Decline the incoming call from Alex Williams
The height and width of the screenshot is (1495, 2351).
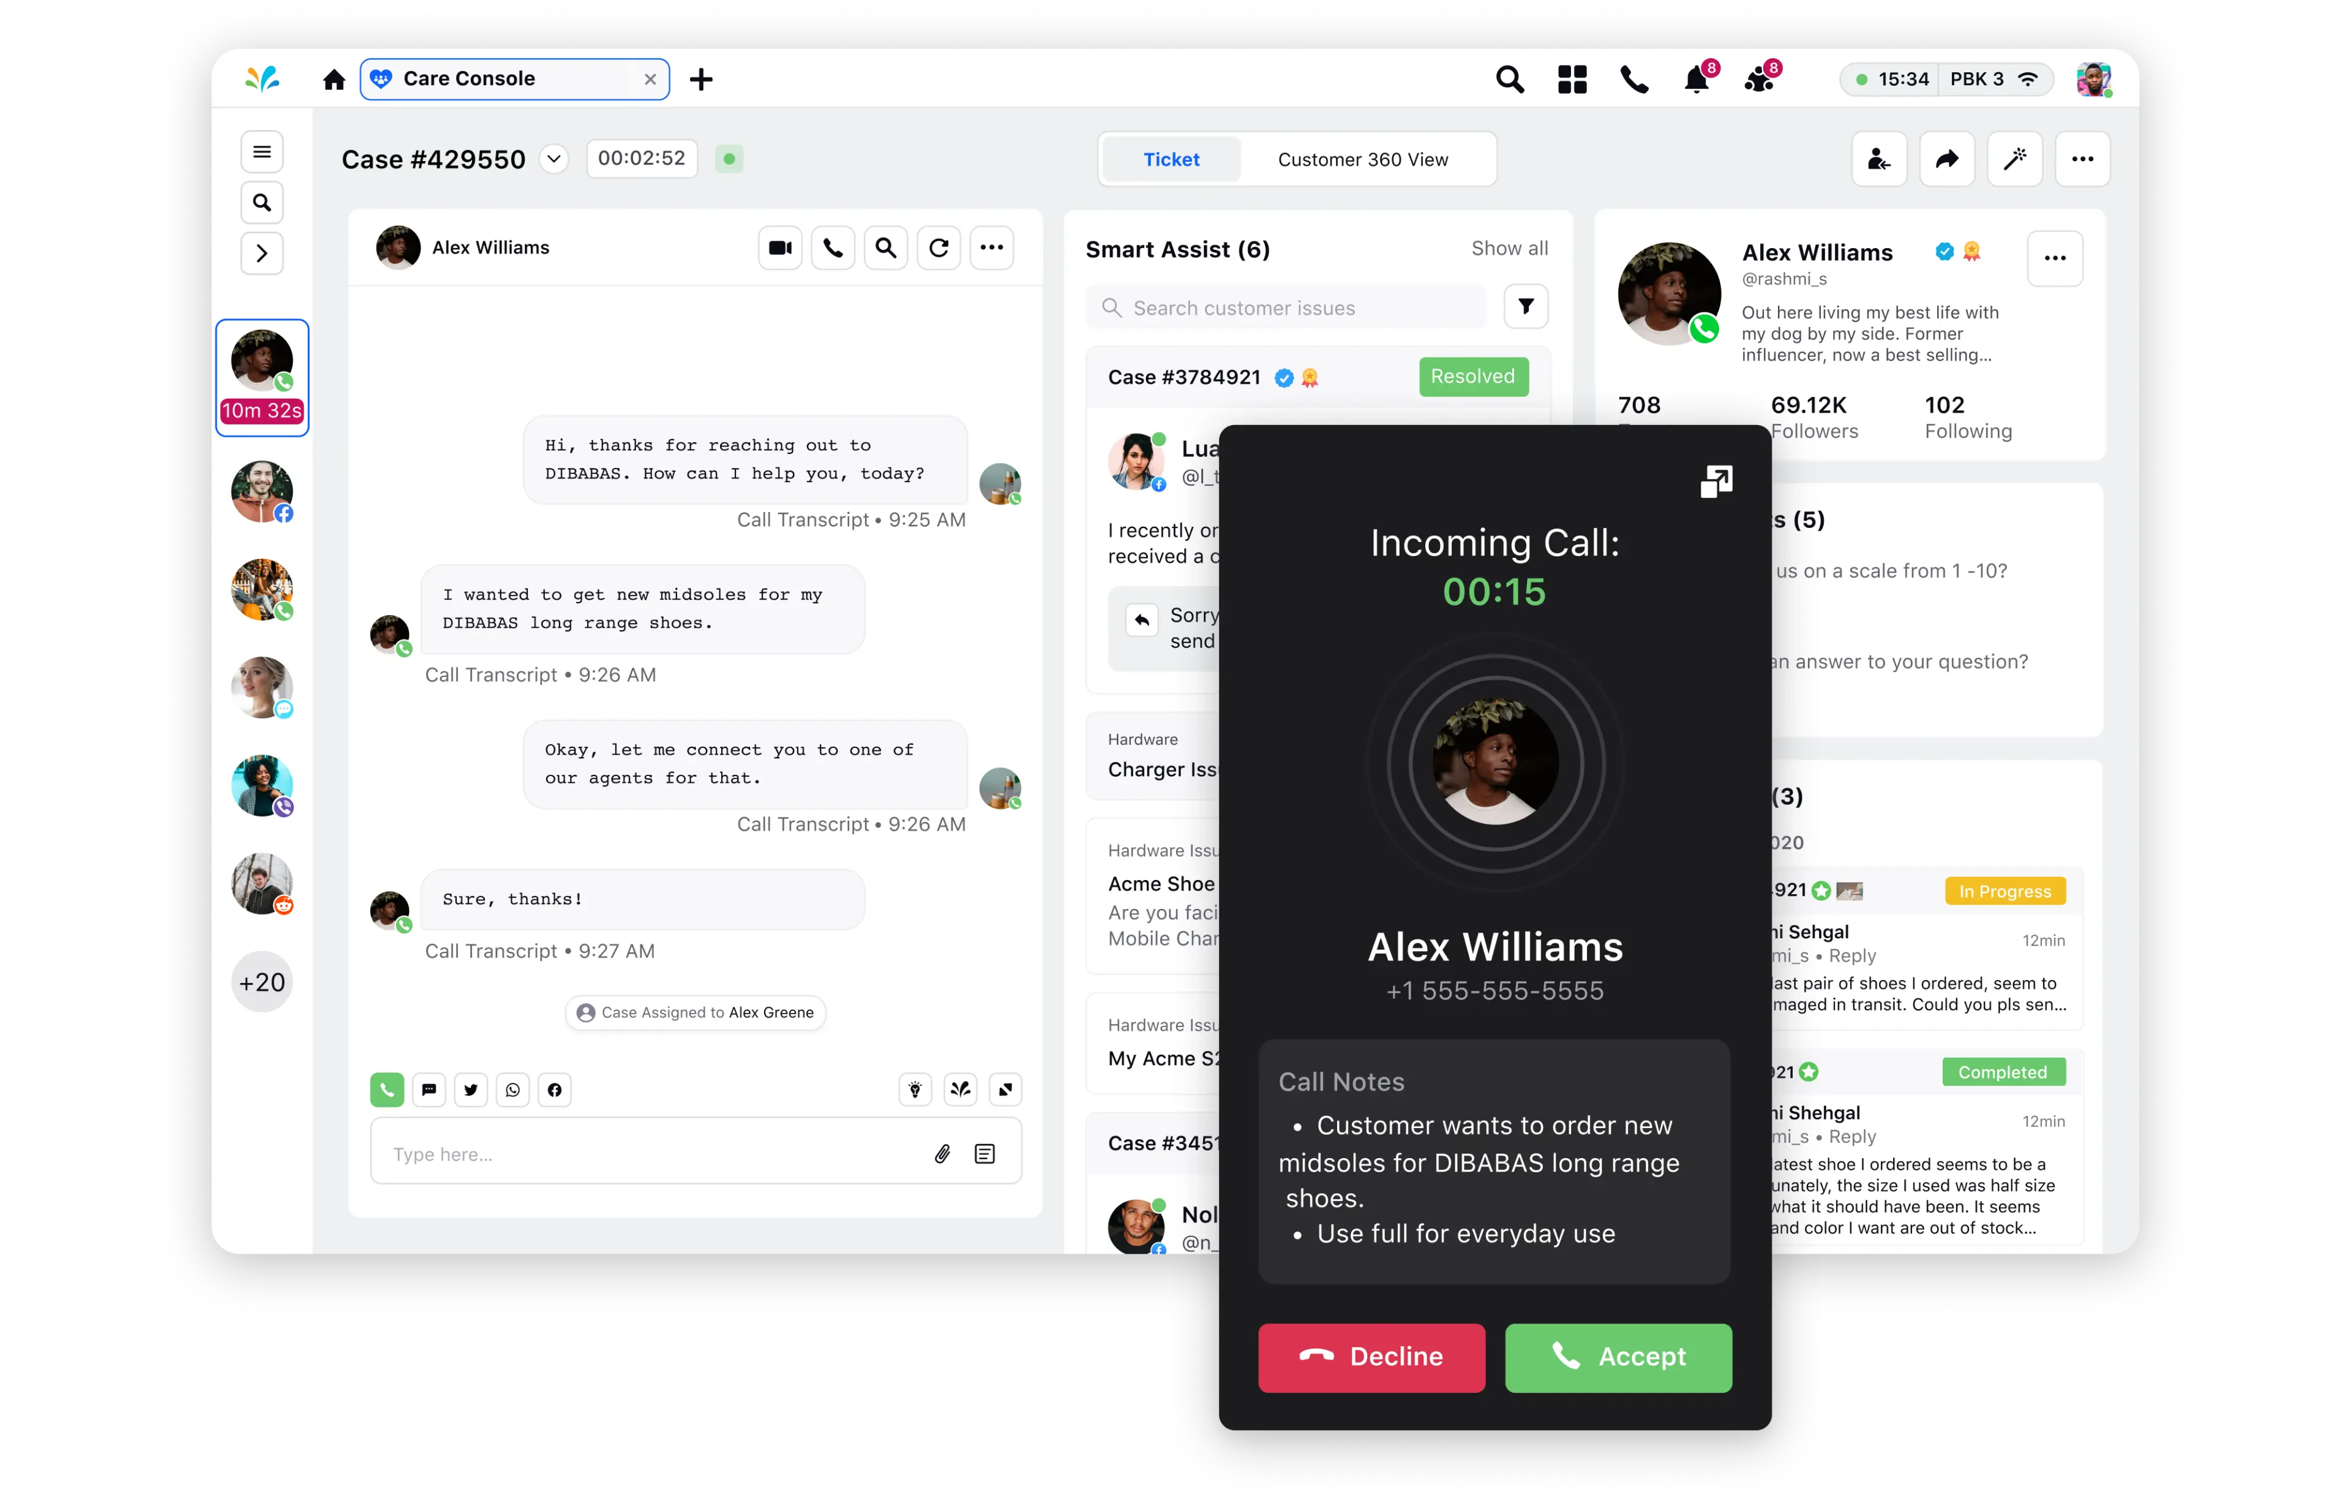point(1371,1356)
